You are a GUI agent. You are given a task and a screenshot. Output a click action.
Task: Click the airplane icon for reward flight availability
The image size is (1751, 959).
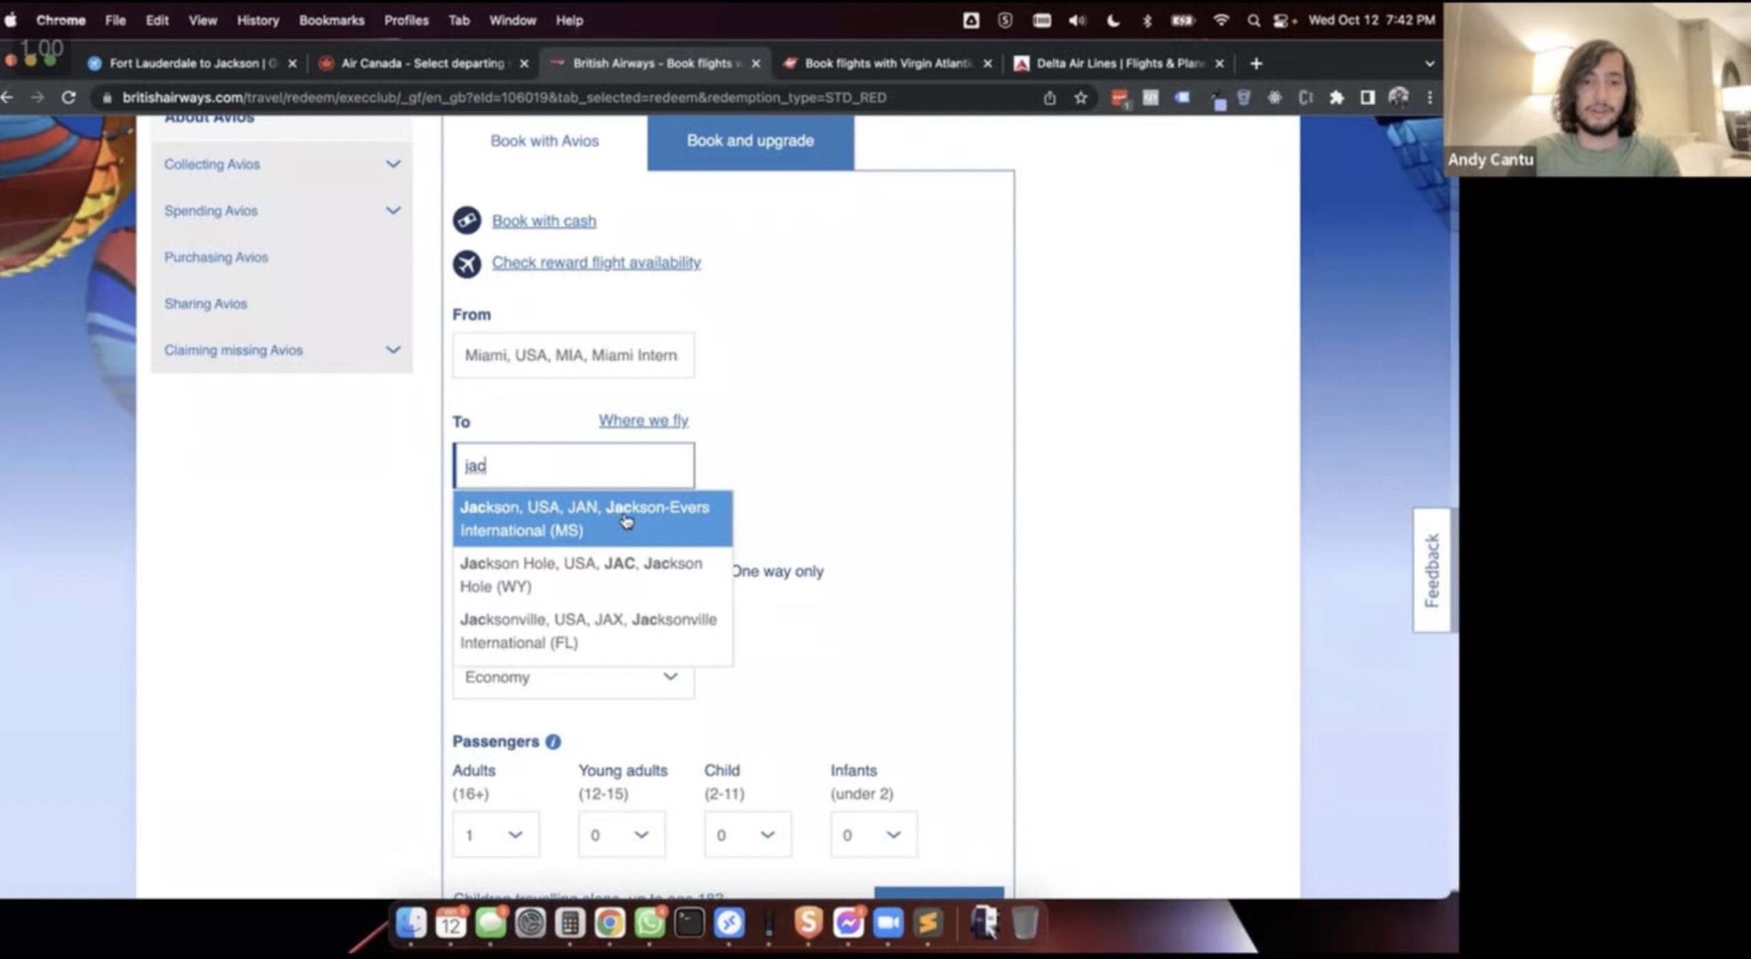click(x=467, y=263)
